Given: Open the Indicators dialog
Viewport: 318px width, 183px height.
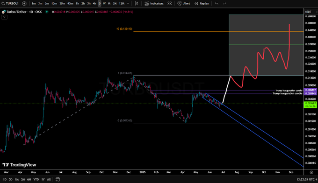Looking at the screenshot, I should [x=154, y=3].
